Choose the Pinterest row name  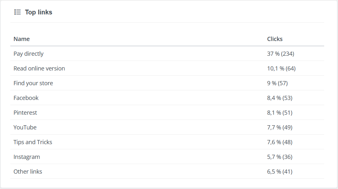[25, 113]
